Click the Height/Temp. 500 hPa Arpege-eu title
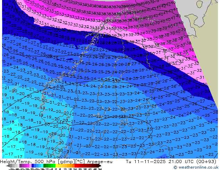This screenshot has height=170, width=220. coord(56,162)
